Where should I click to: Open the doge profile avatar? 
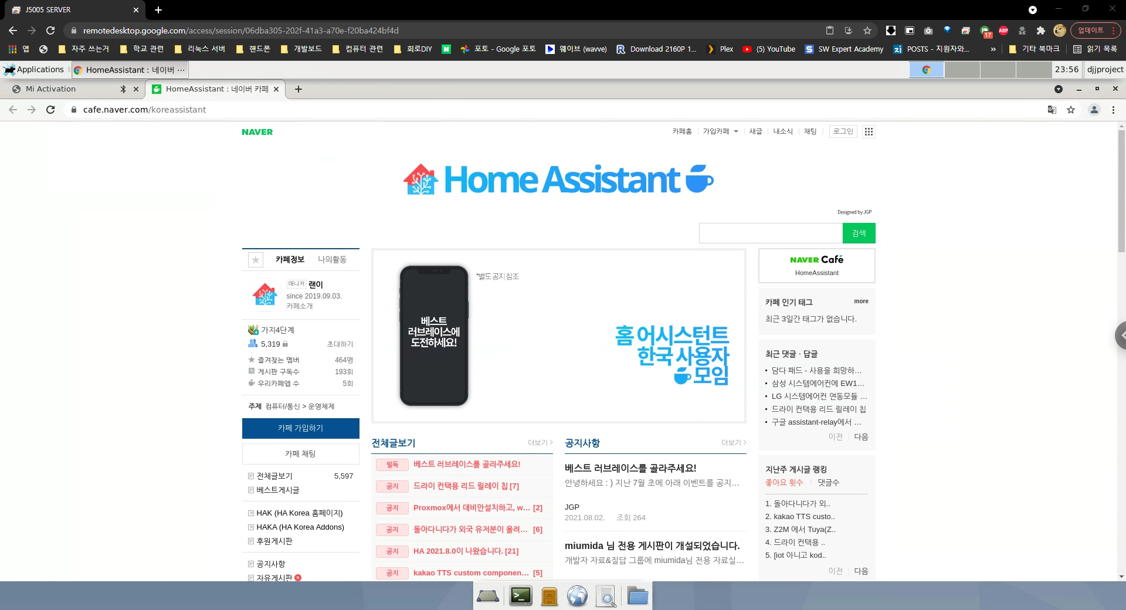point(1059,30)
